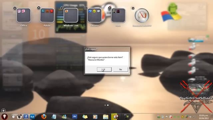Open the red diamond Start orb
Image resolution: width=213 pixels, height=120 pixels.
(4, 117)
